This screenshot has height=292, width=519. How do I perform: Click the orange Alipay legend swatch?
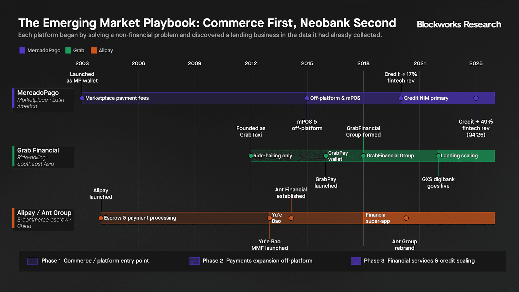tap(94, 50)
